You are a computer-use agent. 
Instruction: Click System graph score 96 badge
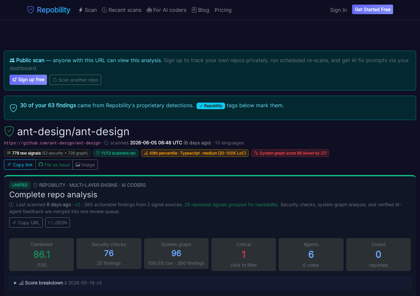coord(290,153)
